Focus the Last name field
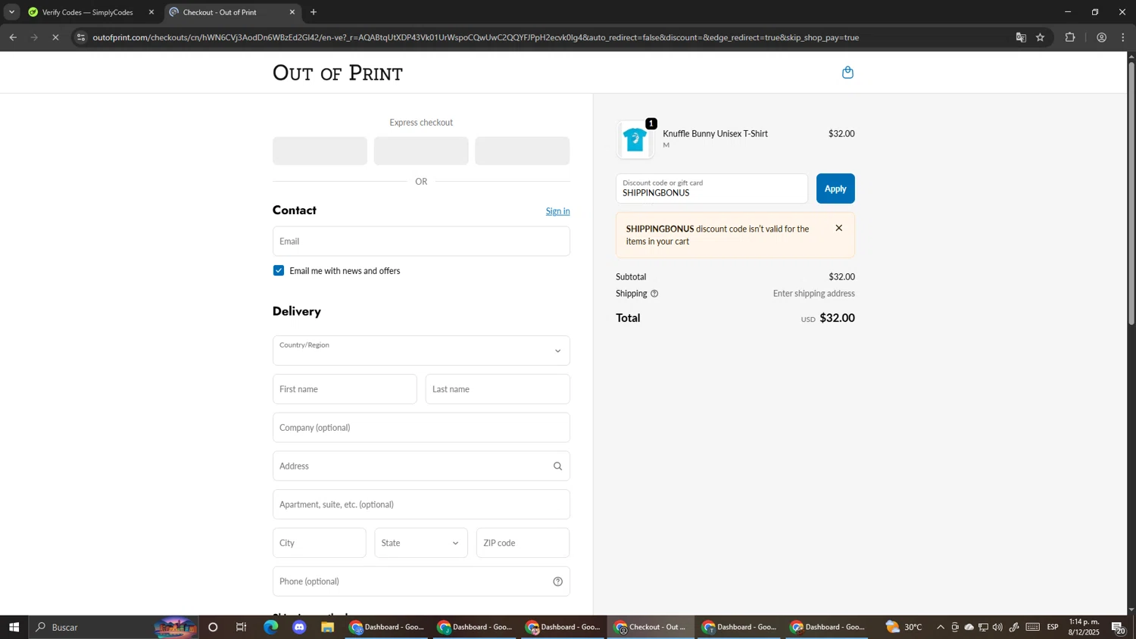This screenshot has height=639, width=1136. click(498, 389)
